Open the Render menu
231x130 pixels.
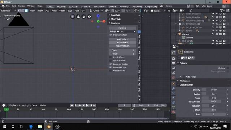(22, 6)
